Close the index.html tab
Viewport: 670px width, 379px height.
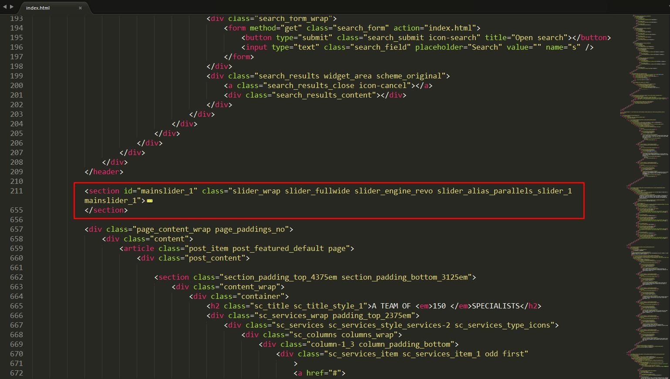coord(80,8)
